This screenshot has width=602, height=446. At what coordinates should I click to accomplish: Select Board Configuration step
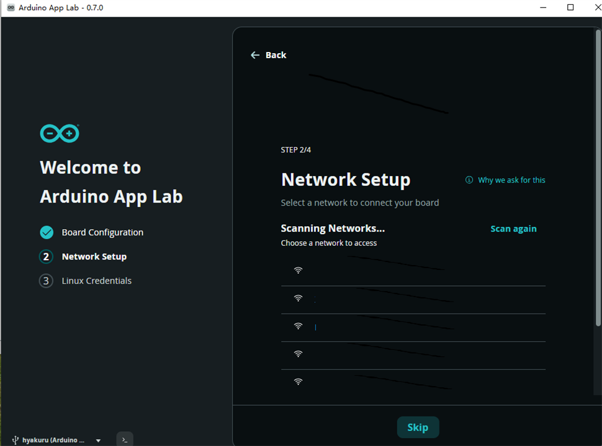pos(102,232)
